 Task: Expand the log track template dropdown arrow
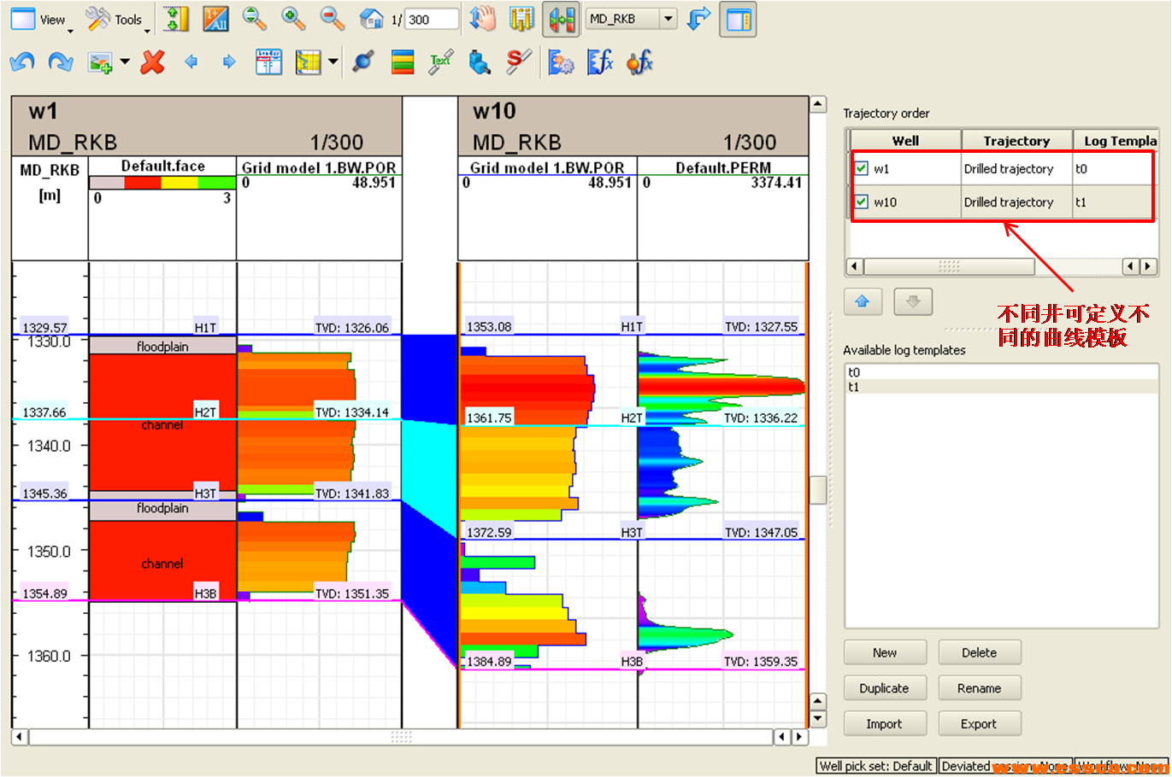[x=333, y=61]
